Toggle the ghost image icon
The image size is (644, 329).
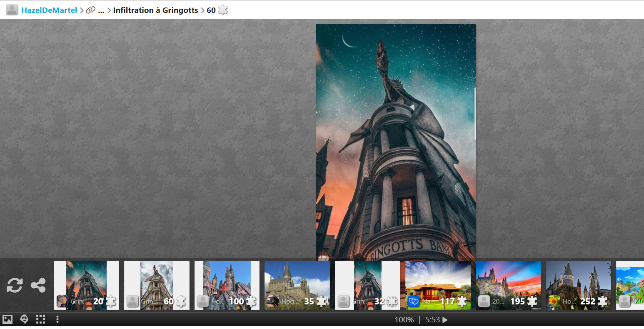pyautogui.click(x=24, y=319)
